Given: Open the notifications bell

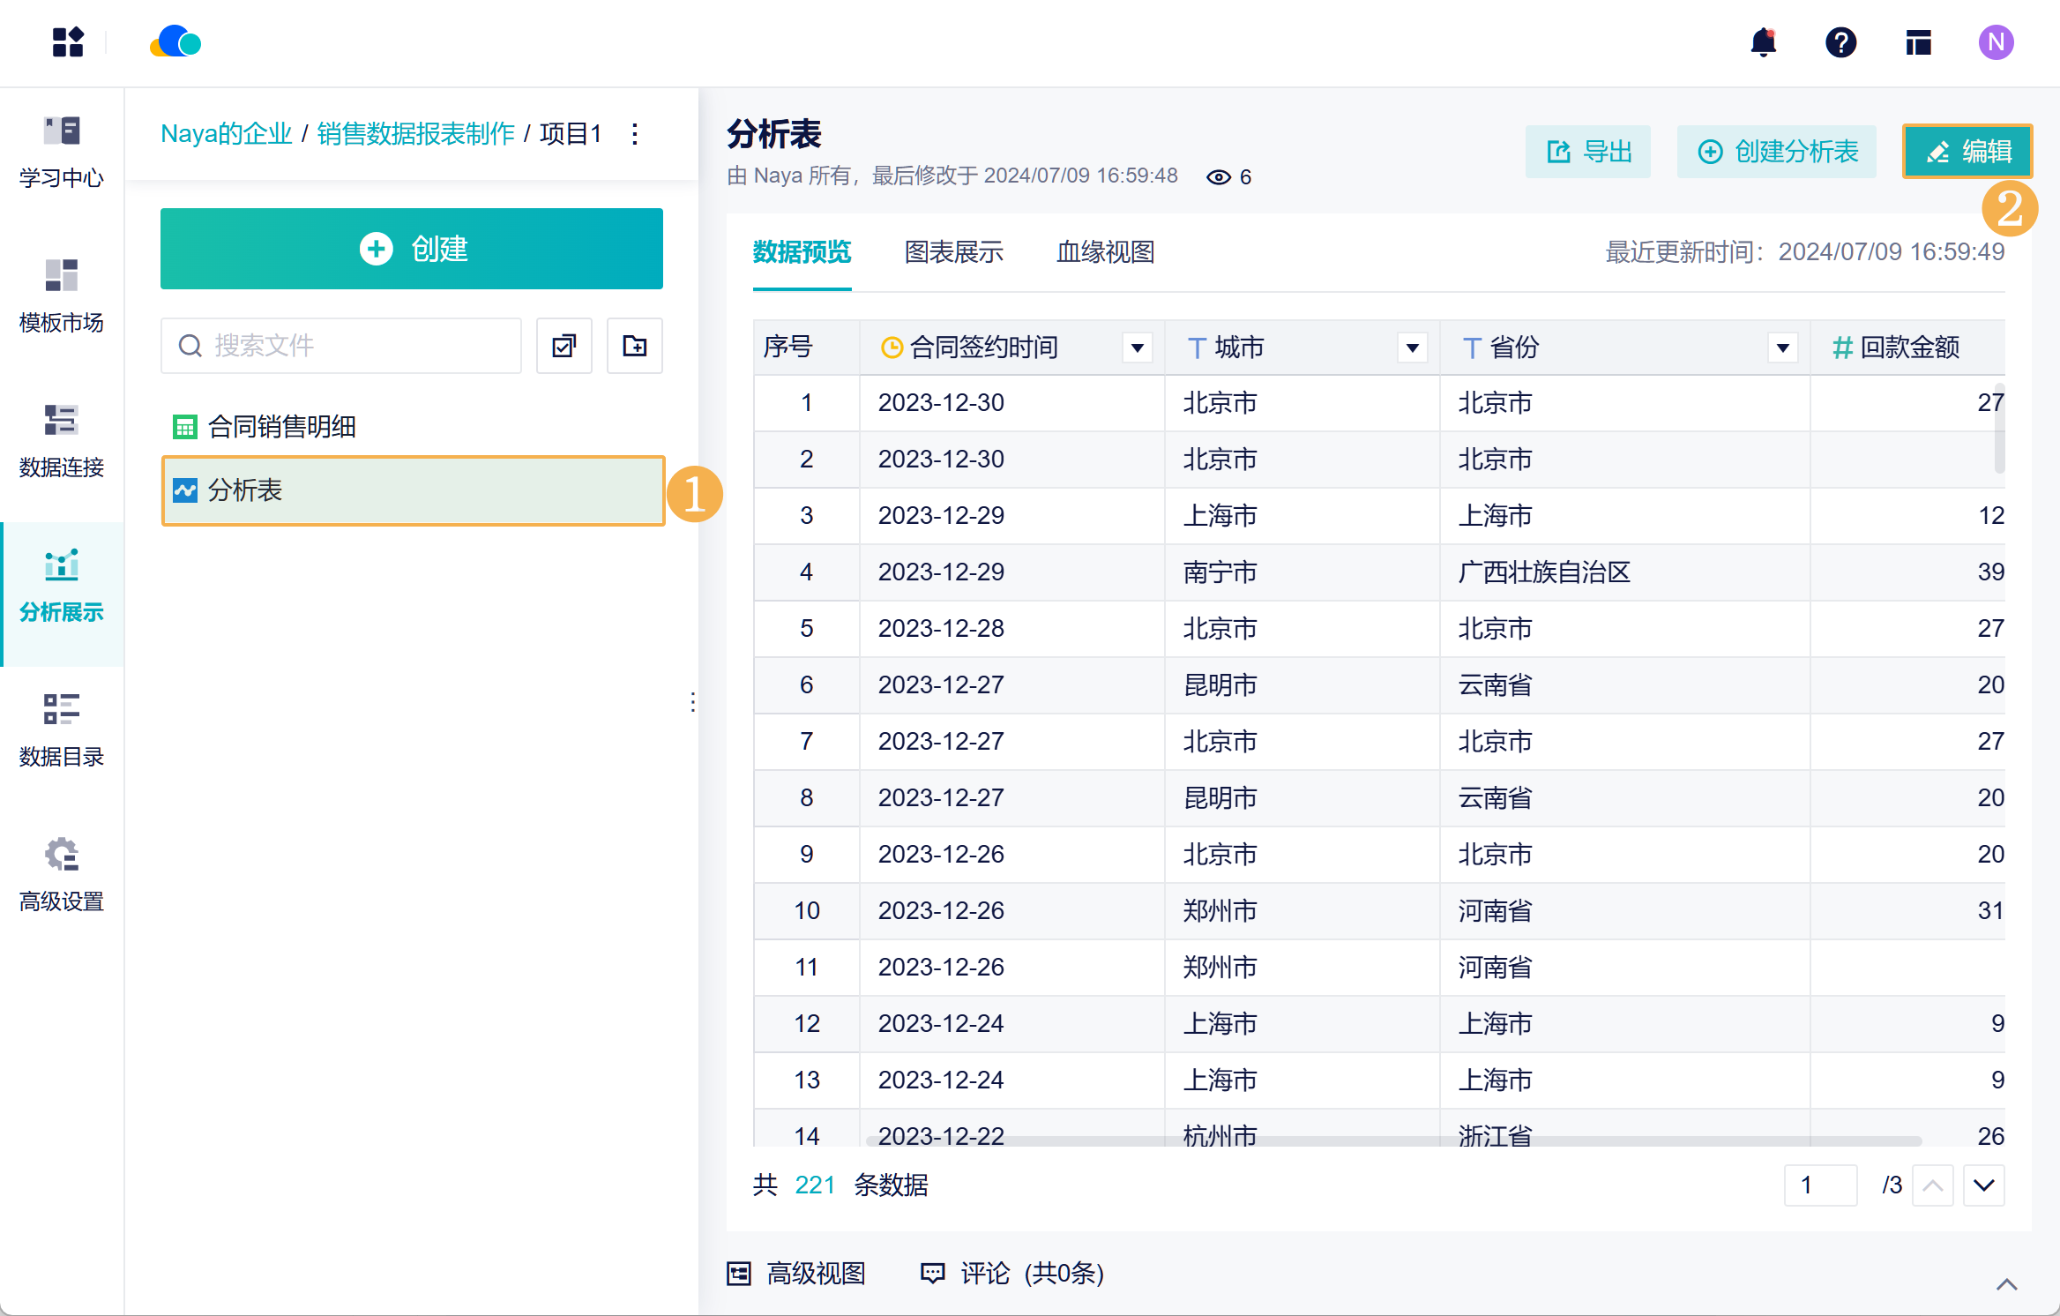Looking at the screenshot, I should pyautogui.click(x=1763, y=42).
